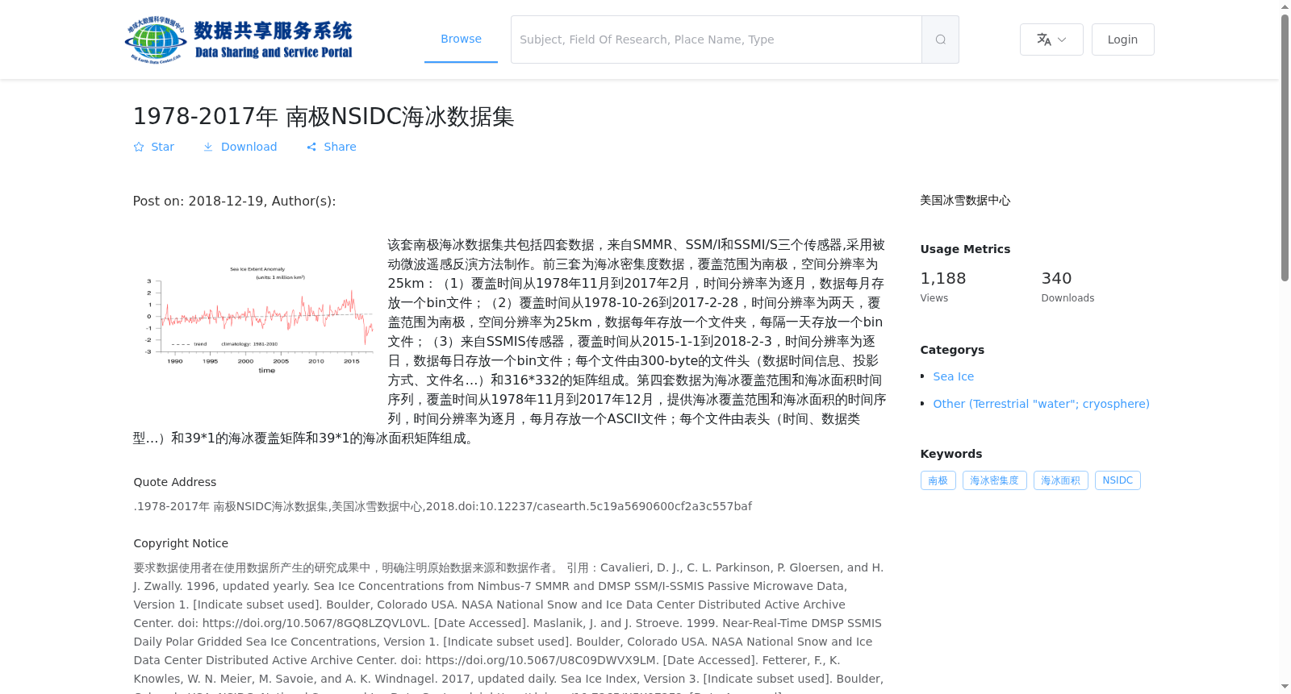Click the Data Sharing and Service Portal logo

[239, 39]
